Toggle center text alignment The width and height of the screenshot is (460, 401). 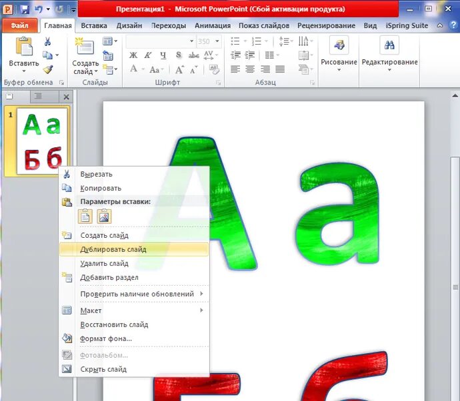250,69
